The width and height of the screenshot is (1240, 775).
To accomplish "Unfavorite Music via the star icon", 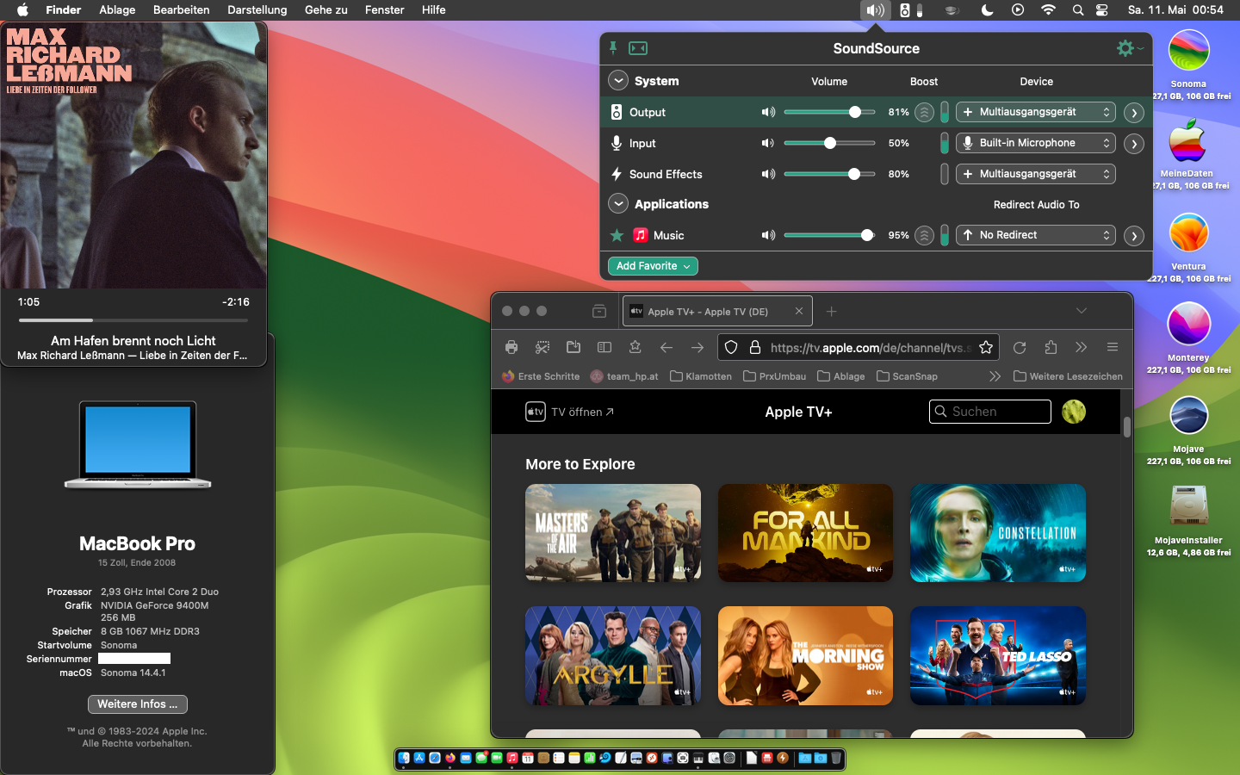I will [617, 235].
